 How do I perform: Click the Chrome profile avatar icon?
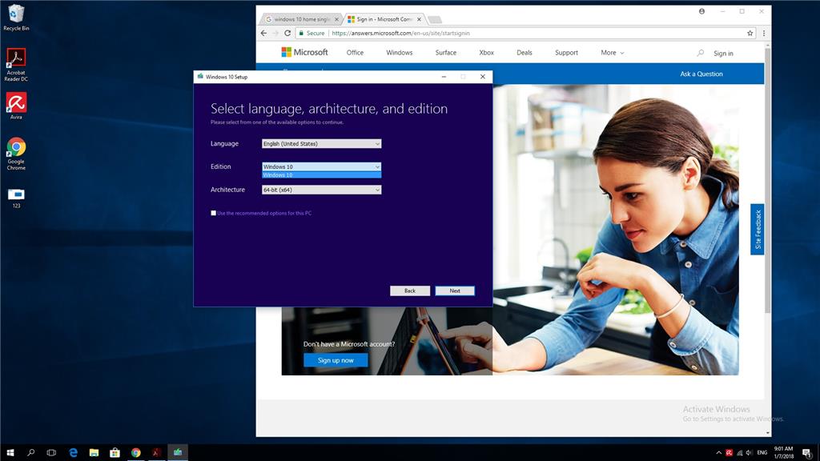point(701,11)
